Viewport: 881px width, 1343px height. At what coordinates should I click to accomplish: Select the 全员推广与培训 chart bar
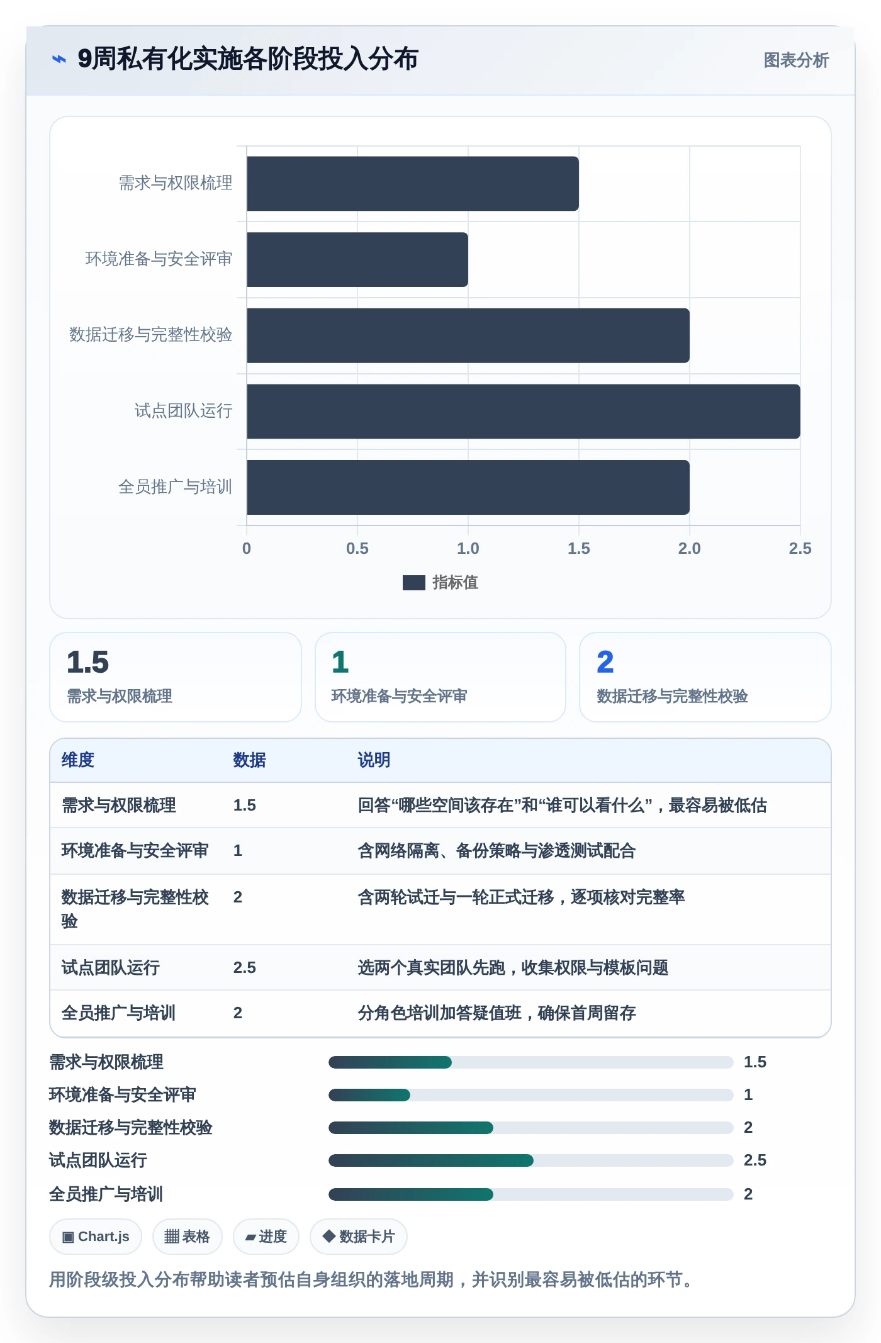point(468,487)
